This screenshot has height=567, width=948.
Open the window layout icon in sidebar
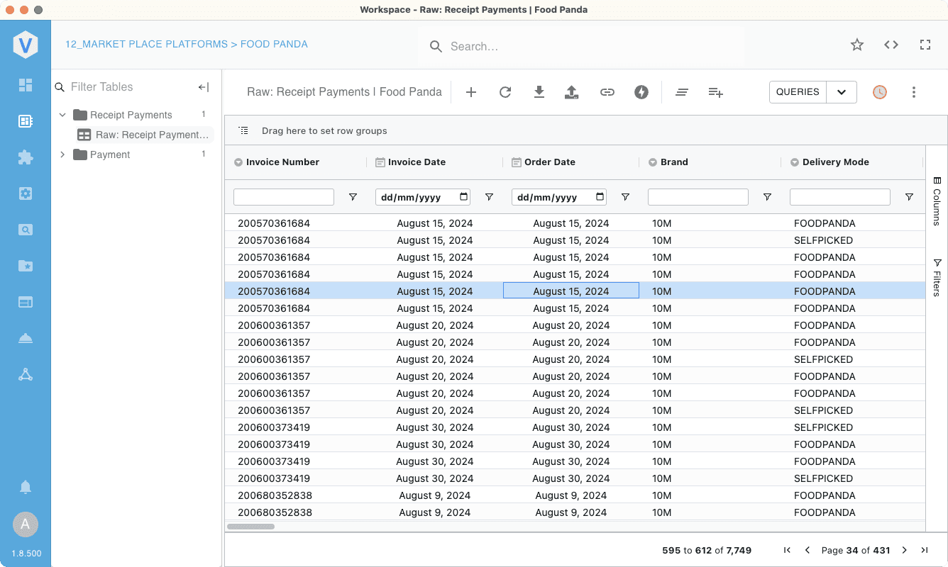[26, 302]
